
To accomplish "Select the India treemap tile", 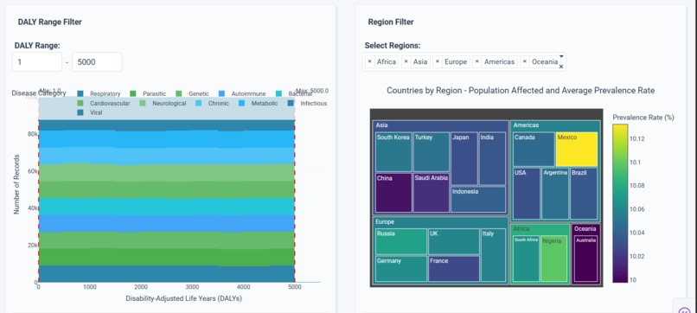I will coord(493,159).
